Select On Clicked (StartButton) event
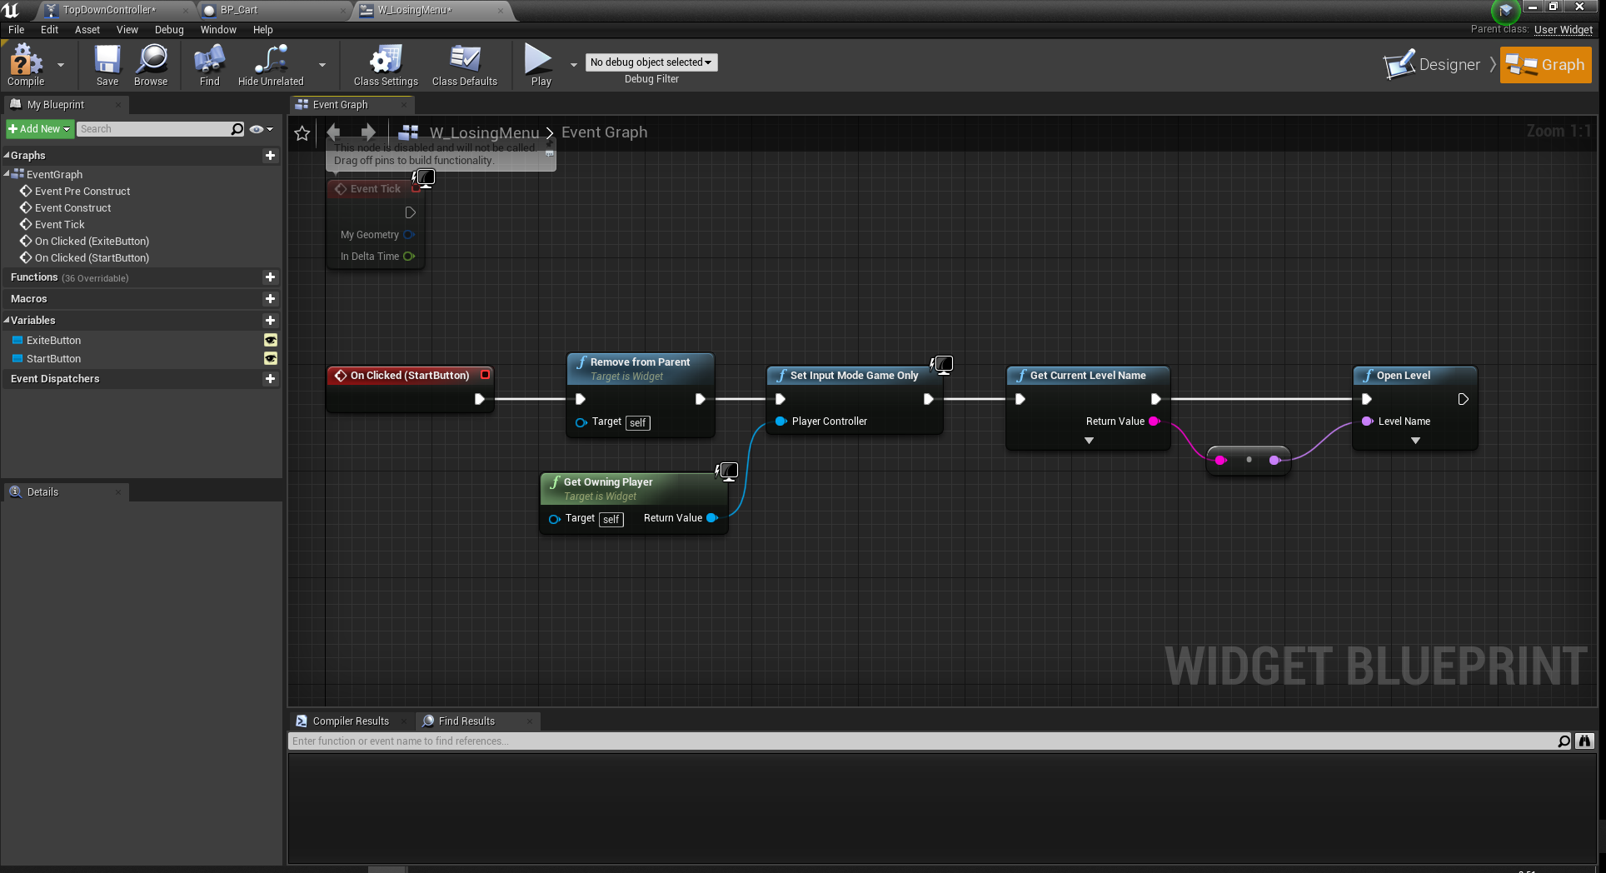1606x873 pixels. (x=92, y=258)
